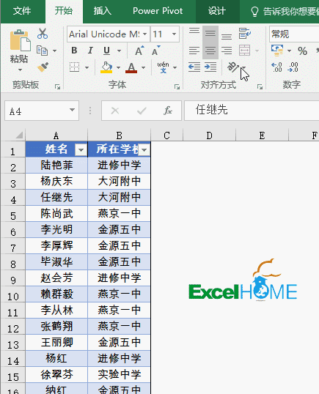Click the Wrap Text icon
The width and height of the screenshot is (319, 394).
click(x=244, y=34)
